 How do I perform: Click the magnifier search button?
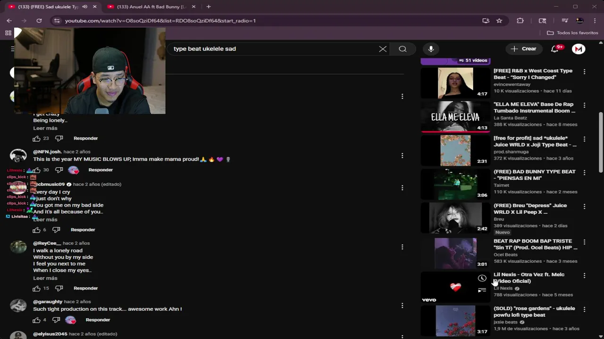coord(403,49)
